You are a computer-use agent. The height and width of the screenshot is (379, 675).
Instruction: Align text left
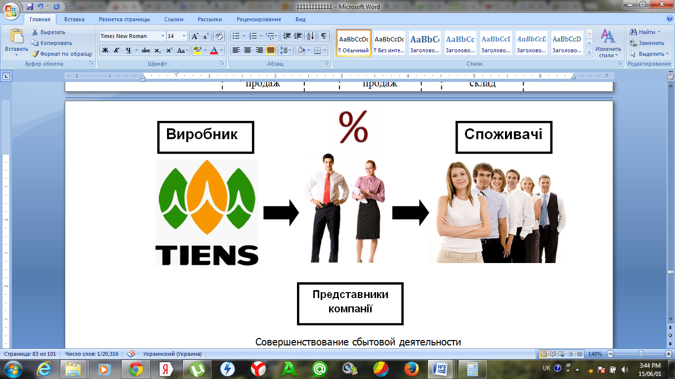[236, 50]
